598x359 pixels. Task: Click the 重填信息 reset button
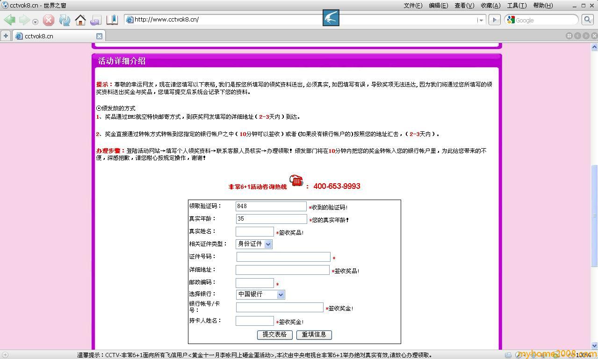click(x=314, y=335)
